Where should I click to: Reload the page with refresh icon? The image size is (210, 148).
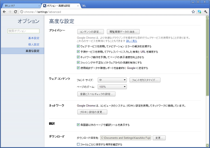(15, 12)
